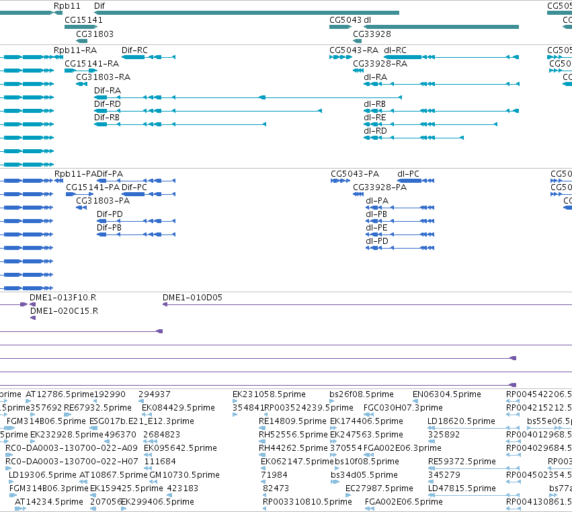Click the 2684823 EST label
Viewport: 572px width, 512px height.
pos(161,435)
